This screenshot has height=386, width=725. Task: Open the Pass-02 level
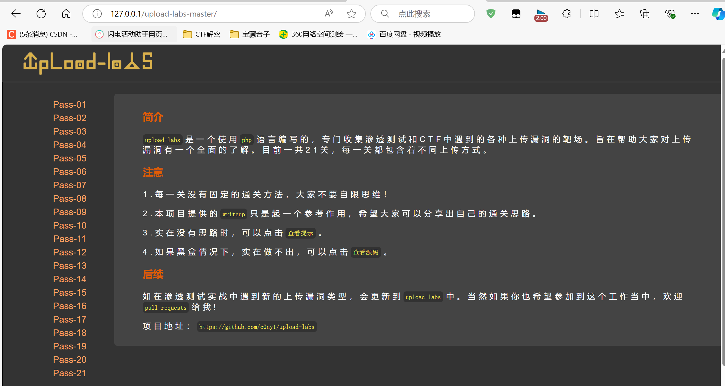[x=69, y=118]
